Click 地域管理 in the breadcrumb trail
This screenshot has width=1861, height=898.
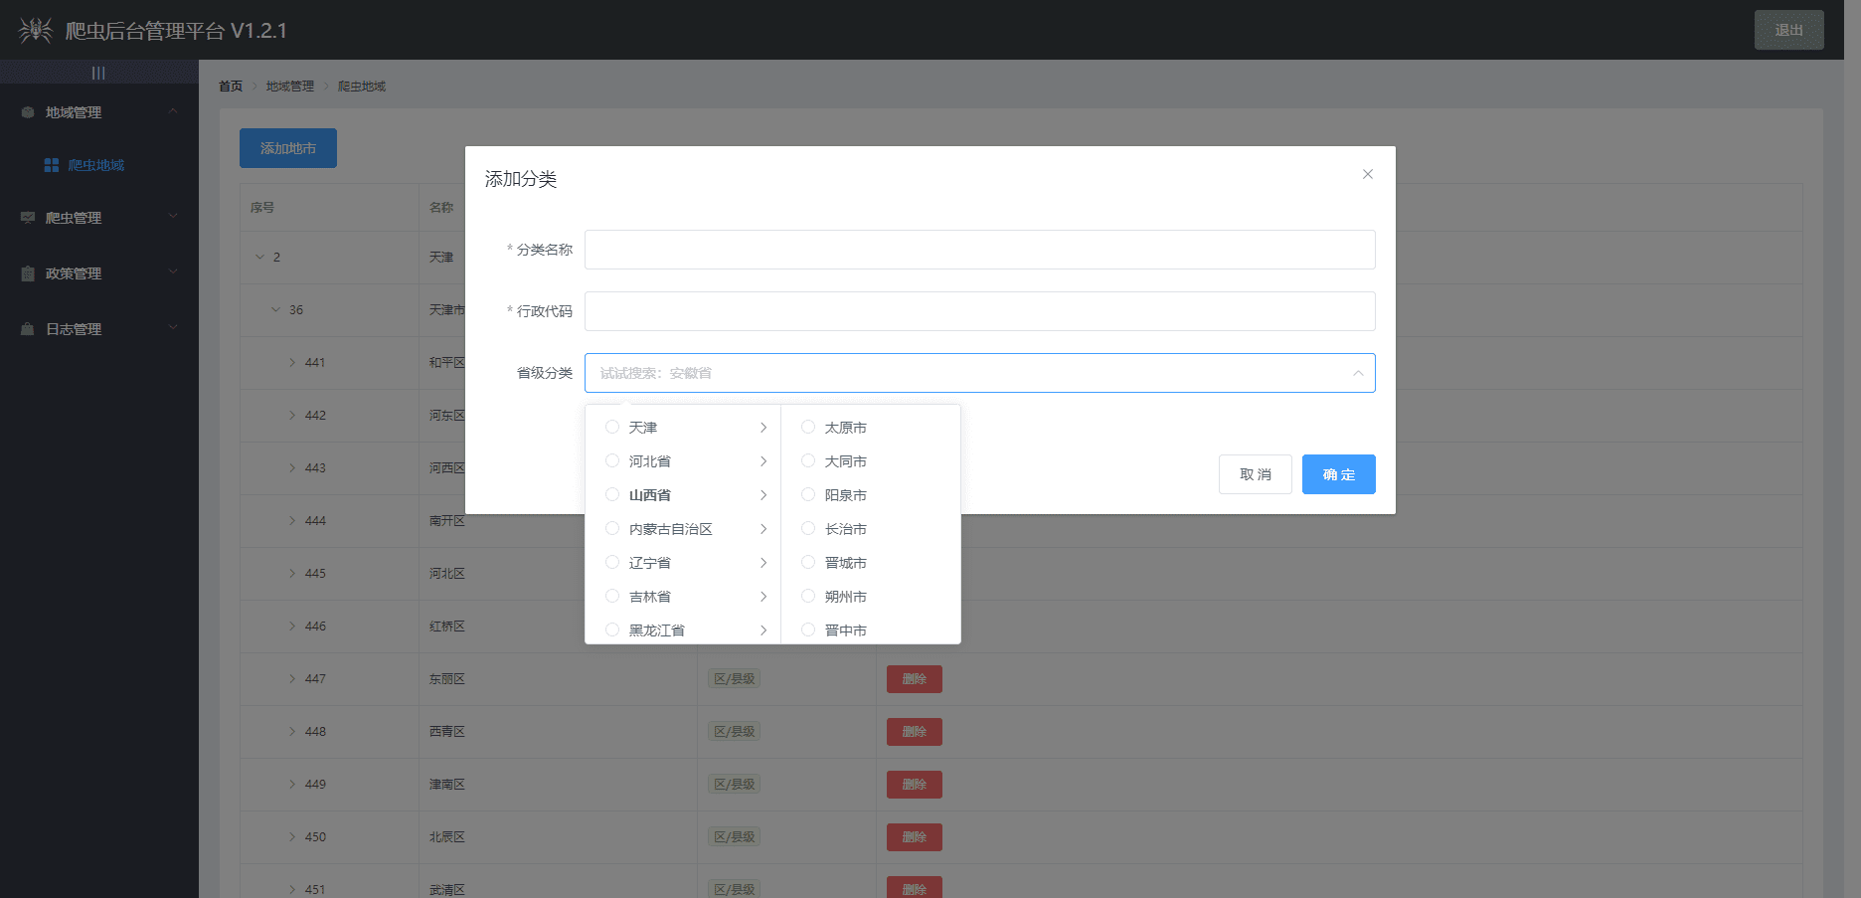click(x=288, y=86)
